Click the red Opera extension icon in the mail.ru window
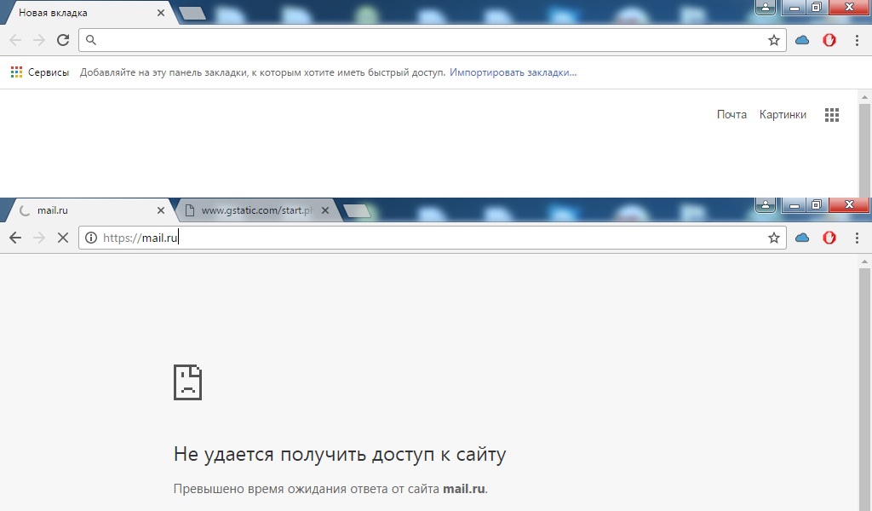Image resolution: width=872 pixels, height=511 pixels. (829, 238)
